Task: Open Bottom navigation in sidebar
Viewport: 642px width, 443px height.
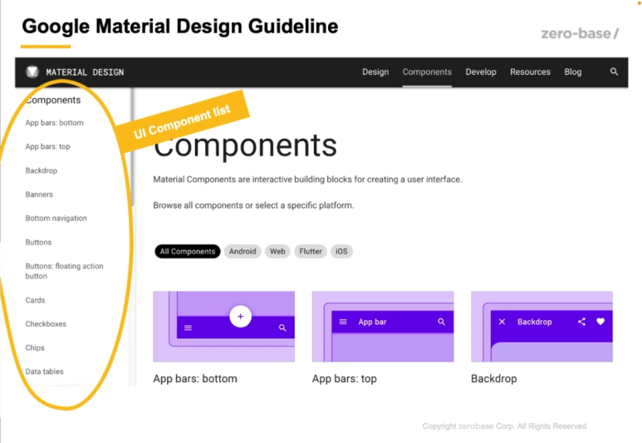Action: tap(56, 219)
